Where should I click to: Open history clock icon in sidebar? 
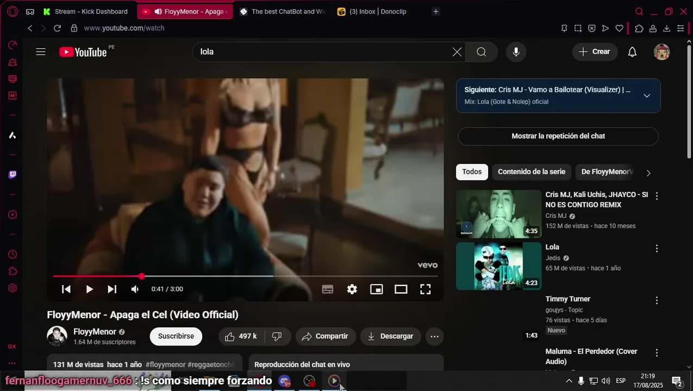(12, 254)
